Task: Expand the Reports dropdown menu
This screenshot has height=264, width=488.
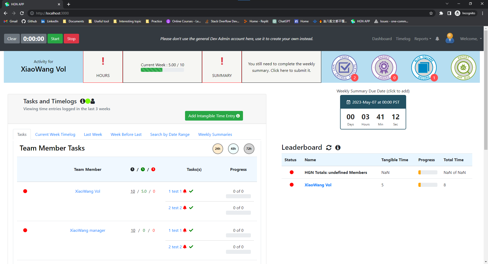Action: pos(423,39)
